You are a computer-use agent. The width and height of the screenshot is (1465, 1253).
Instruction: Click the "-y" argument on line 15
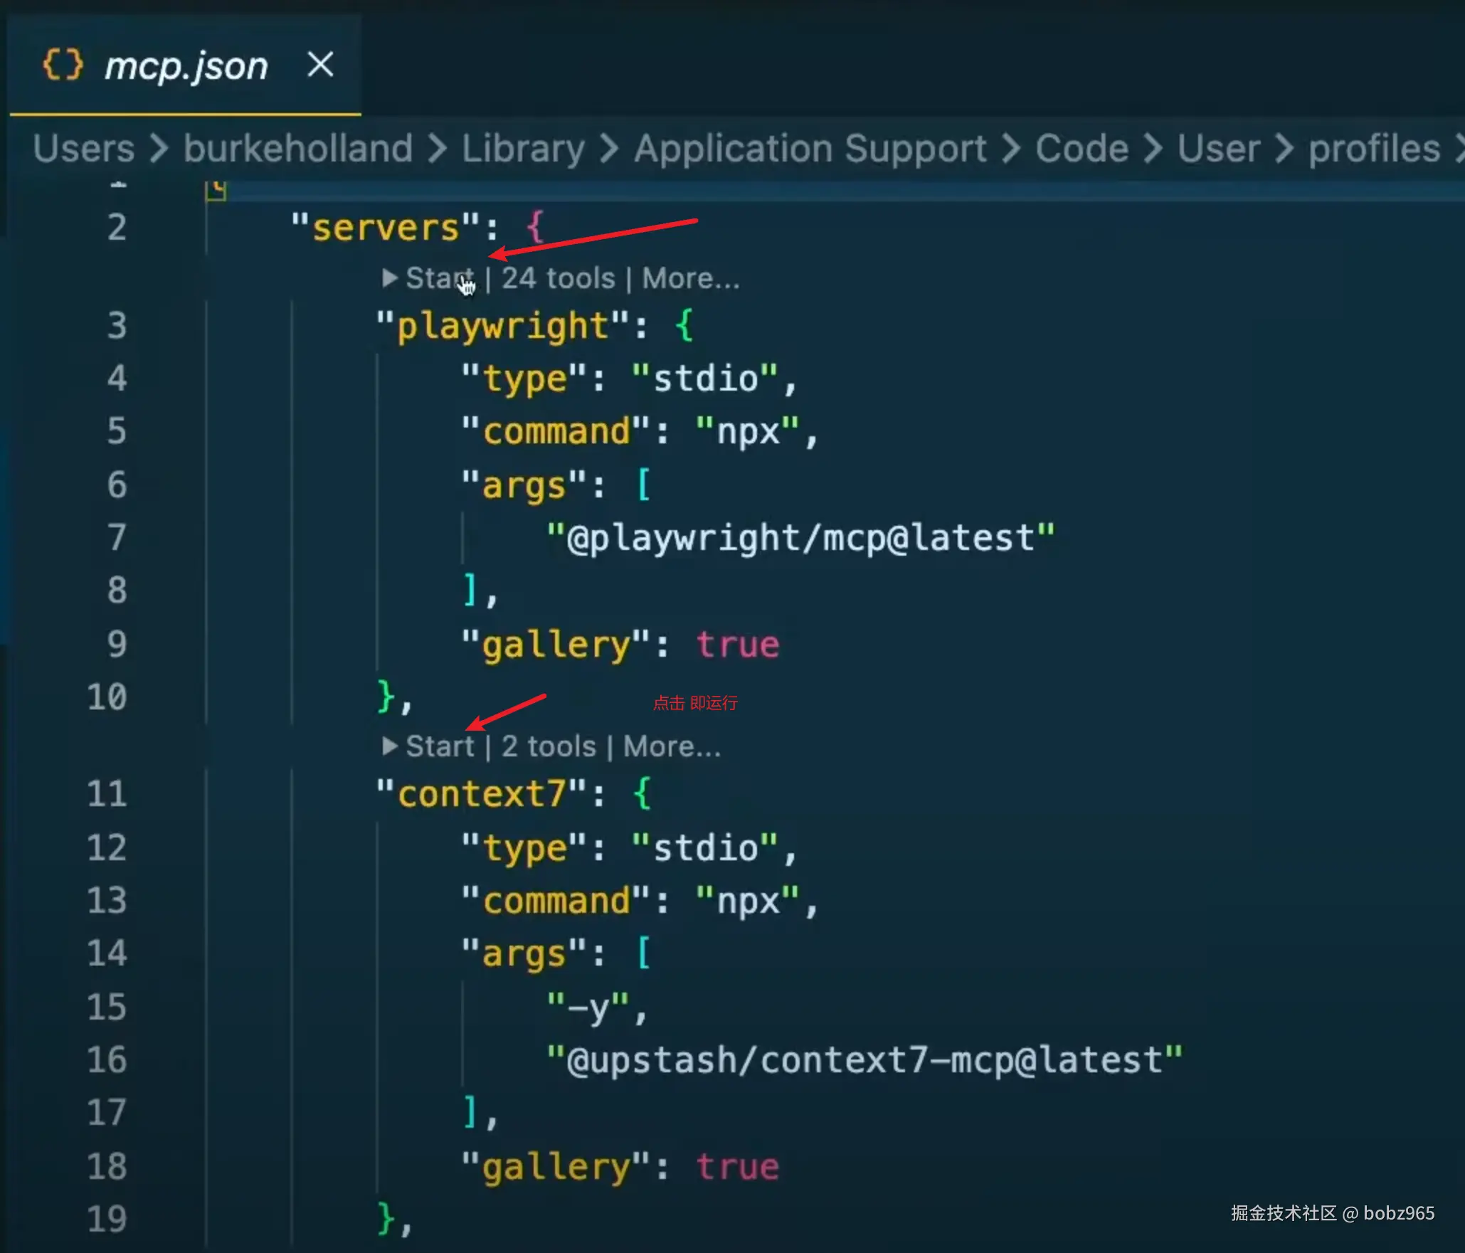(587, 1008)
